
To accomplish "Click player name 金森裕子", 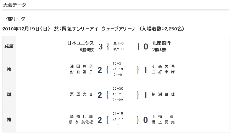I will tap(81, 72).
